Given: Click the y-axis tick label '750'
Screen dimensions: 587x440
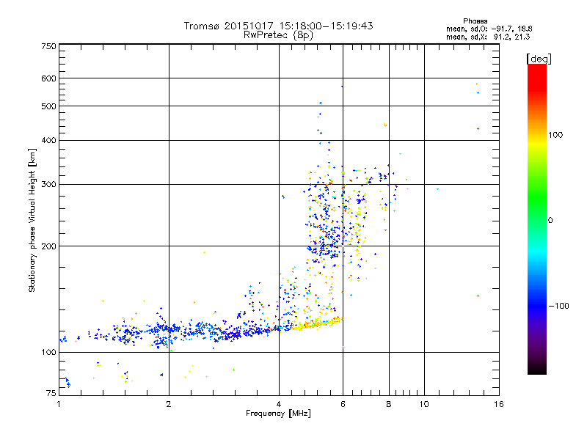Looking at the screenshot, I should [48, 46].
